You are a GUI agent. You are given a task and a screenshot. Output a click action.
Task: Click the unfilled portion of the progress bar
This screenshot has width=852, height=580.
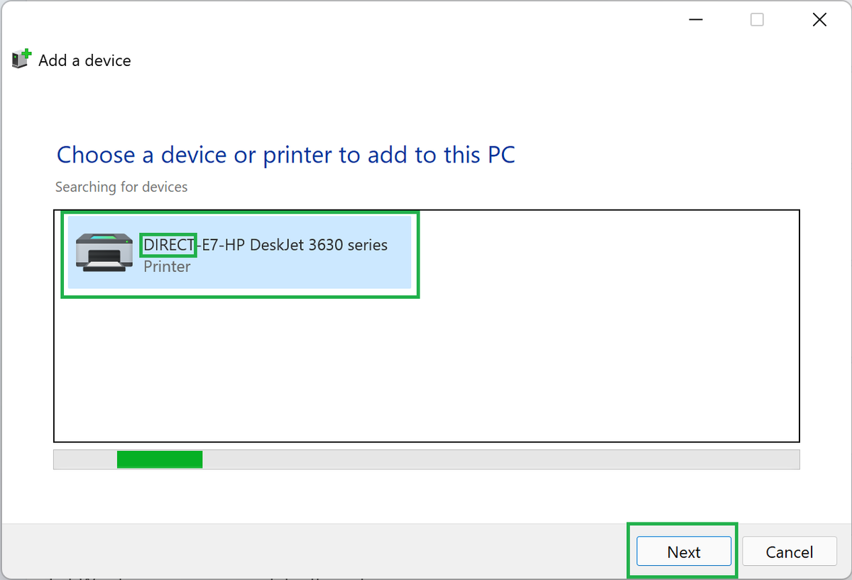coord(497,459)
